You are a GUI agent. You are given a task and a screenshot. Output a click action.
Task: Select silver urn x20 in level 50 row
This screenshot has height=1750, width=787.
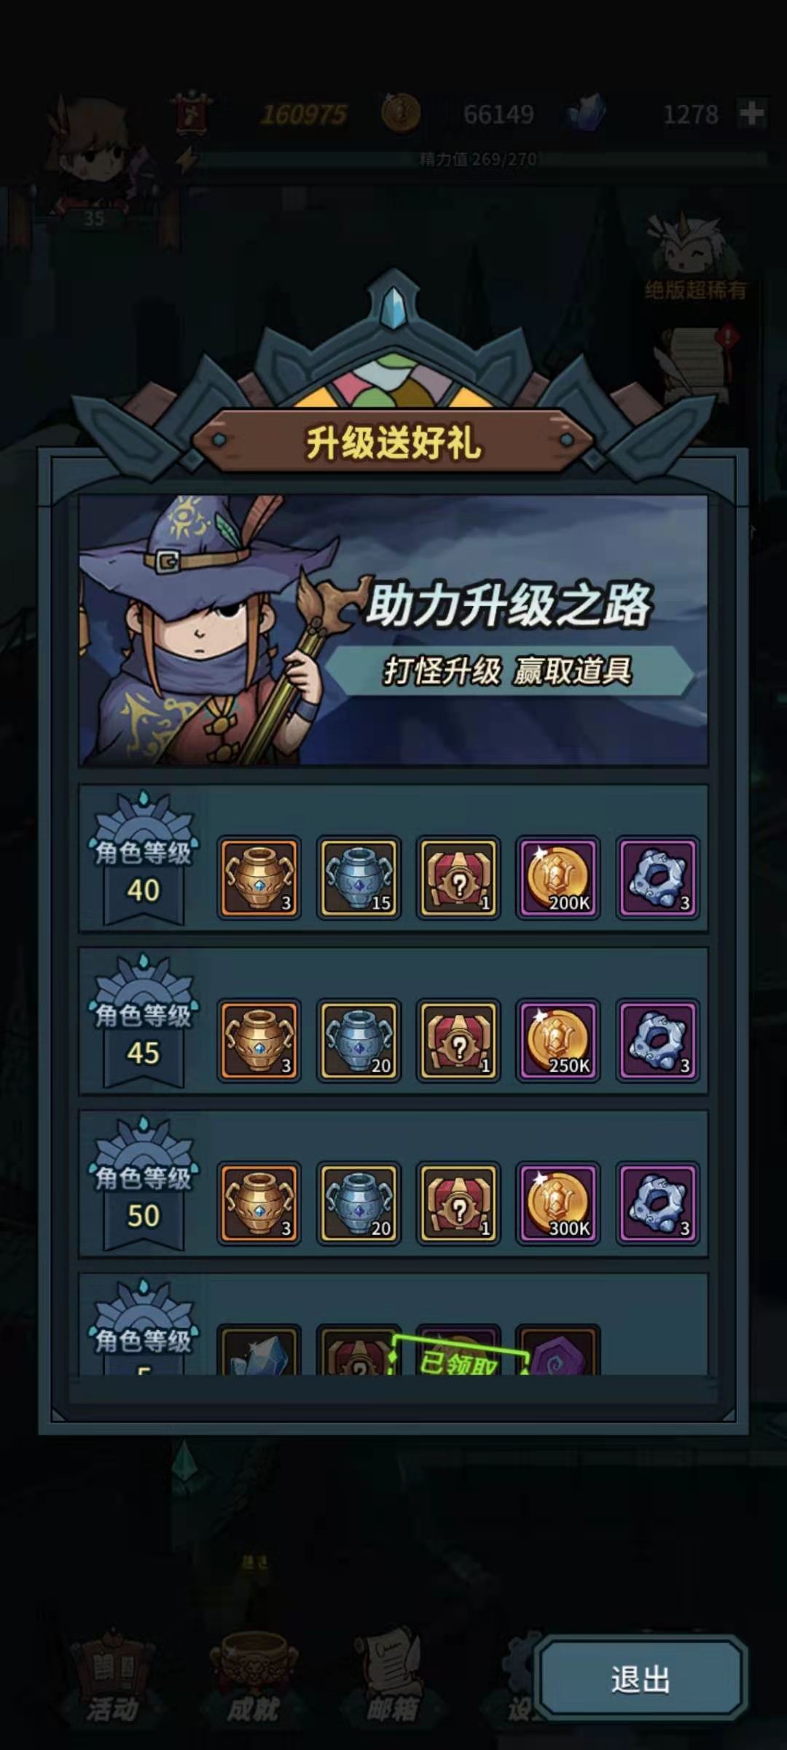coord(359,1202)
